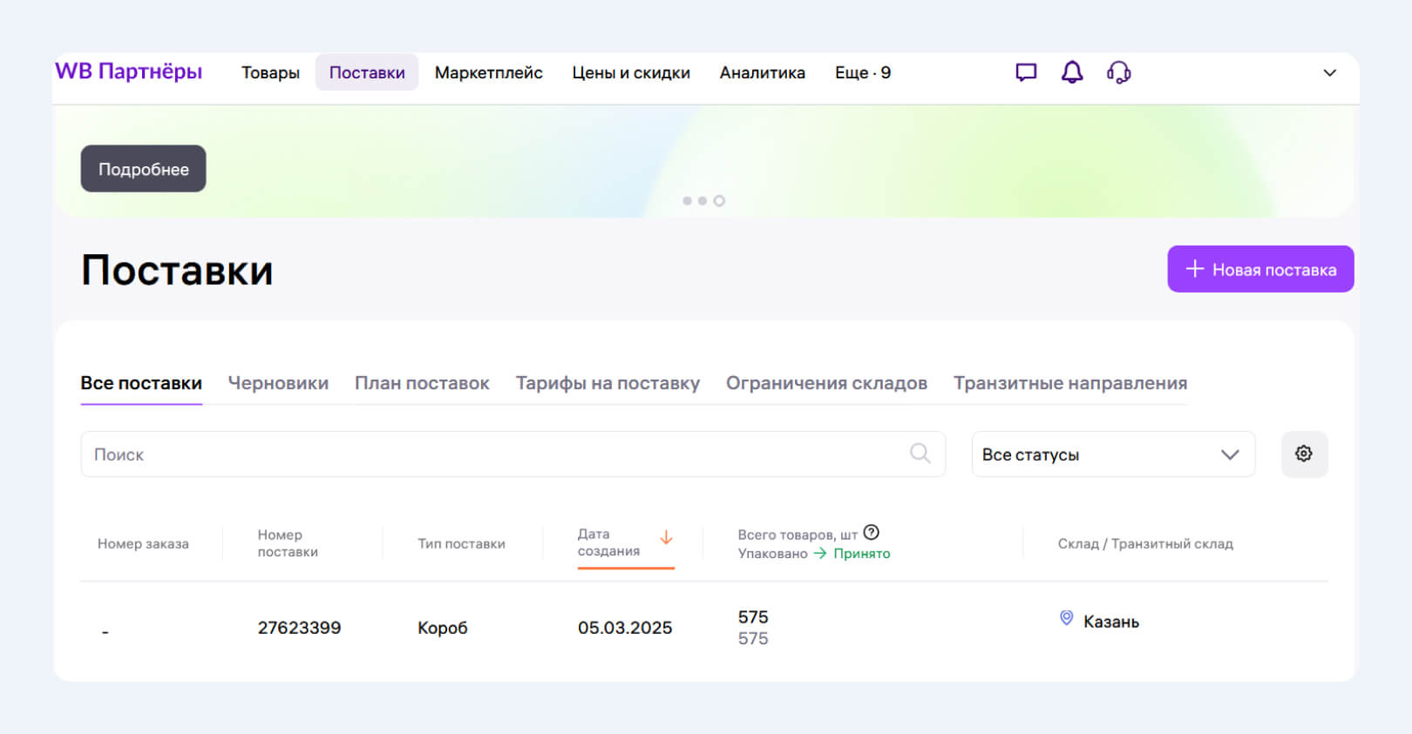The height and width of the screenshot is (734, 1412).
Task: Click the table settings gear icon
Action: [x=1304, y=454]
